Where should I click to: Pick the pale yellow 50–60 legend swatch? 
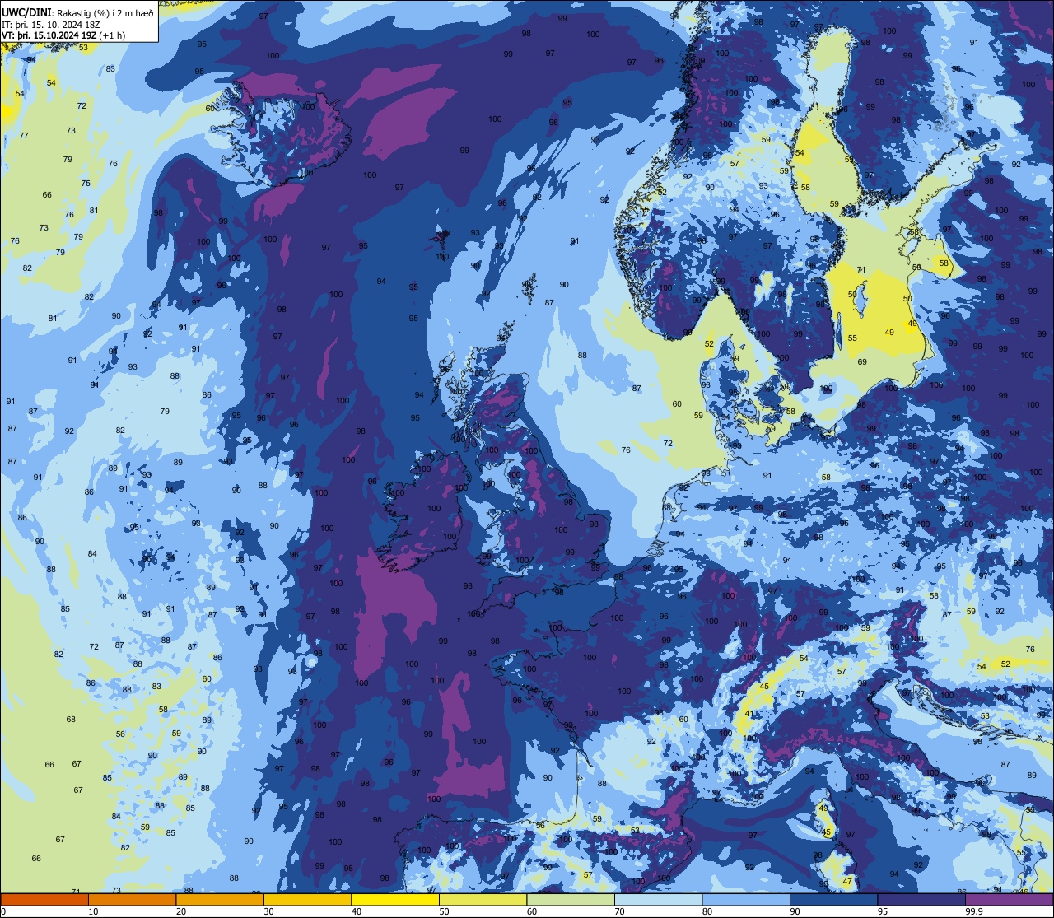click(x=483, y=900)
